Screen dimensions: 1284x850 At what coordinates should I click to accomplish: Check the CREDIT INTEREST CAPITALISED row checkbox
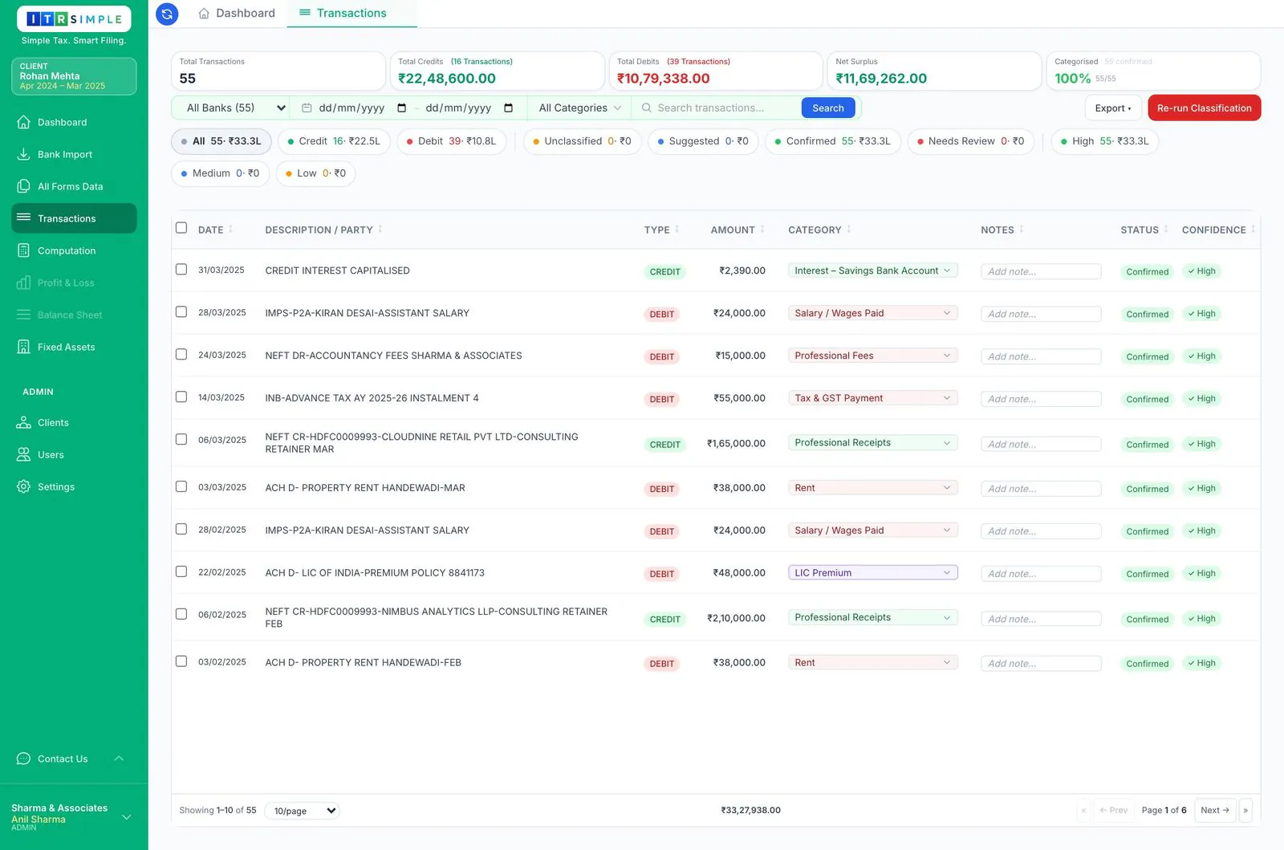click(x=181, y=270)
